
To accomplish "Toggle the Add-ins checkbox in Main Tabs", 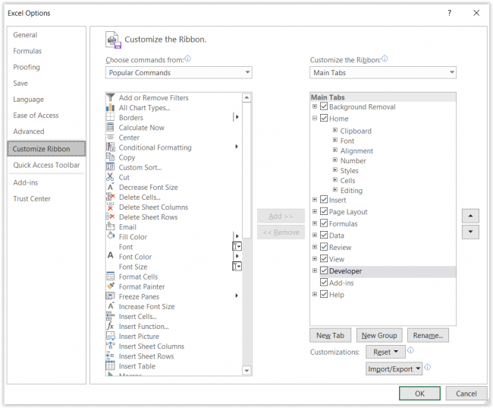I will tap(324, 283).
